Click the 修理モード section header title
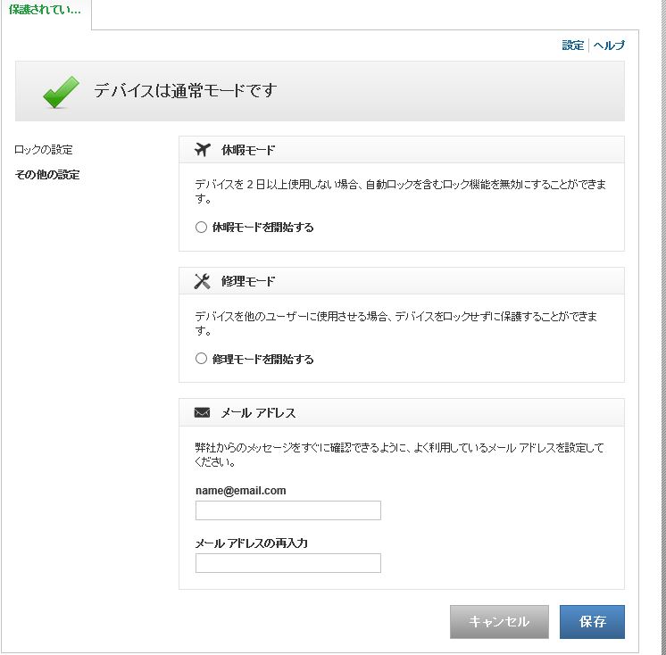The width and height of the screenshot is (666, 655). (x=248, y=282)
